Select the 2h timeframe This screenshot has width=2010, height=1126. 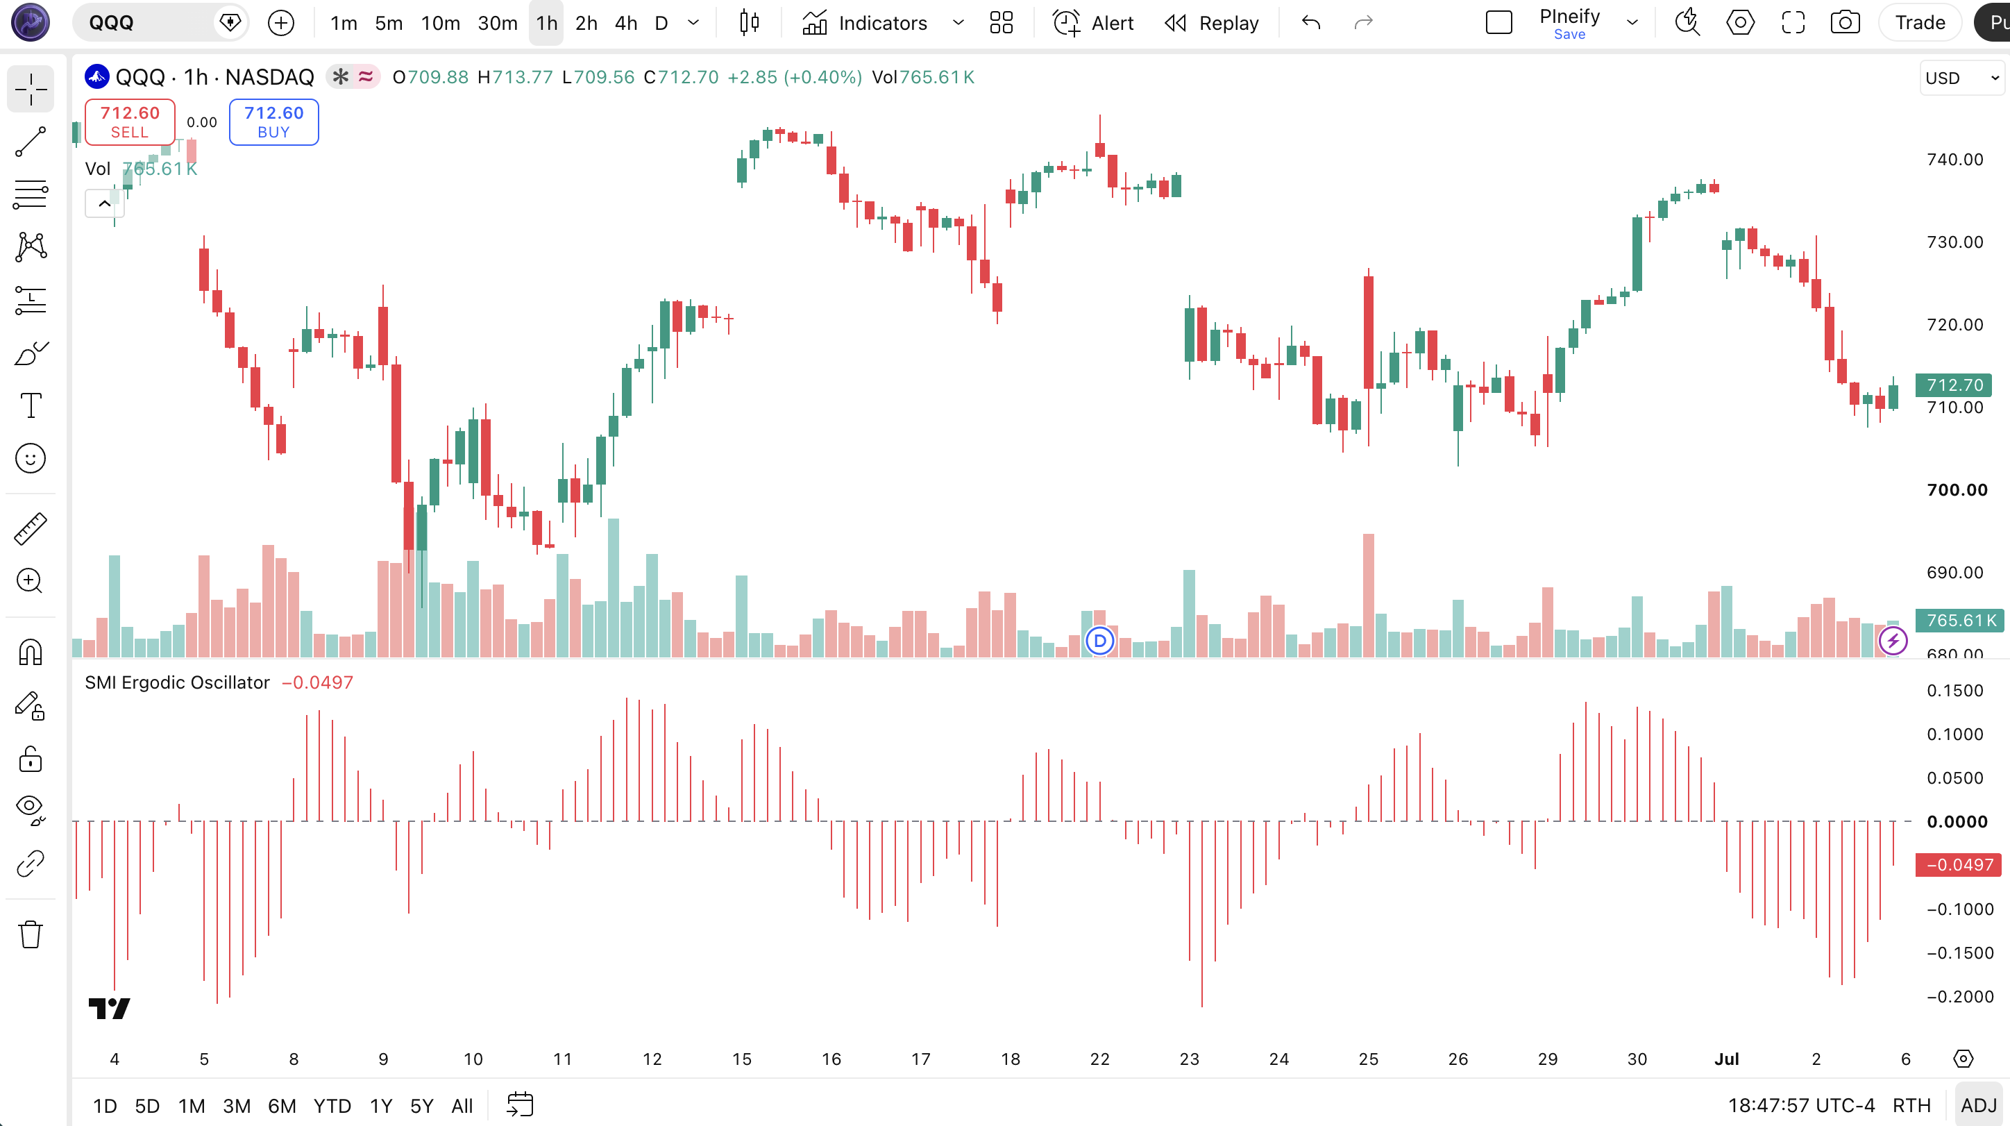point(586,23)
